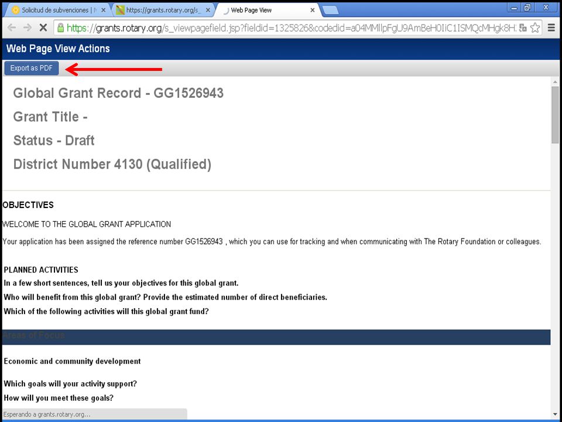Close the Solicitud de subvenciones tab
Screen dimensions: 562x422
103,11
